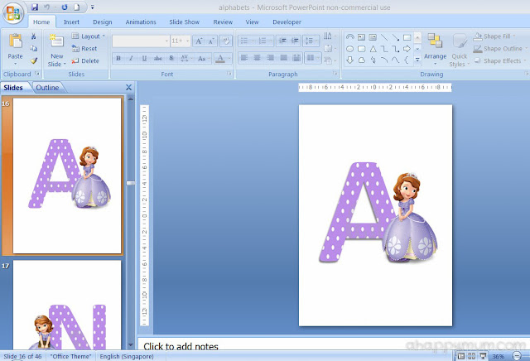Expand the font size combo box
Viewport: 530px width, 361px height.
pos(188,41)
